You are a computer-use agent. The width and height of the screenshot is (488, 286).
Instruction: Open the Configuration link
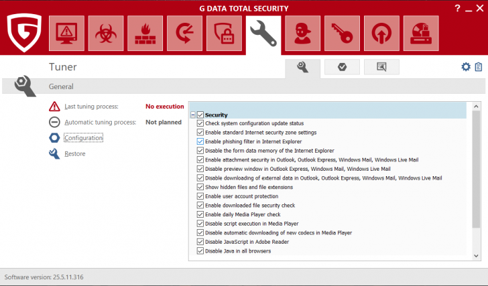(83, 138)
